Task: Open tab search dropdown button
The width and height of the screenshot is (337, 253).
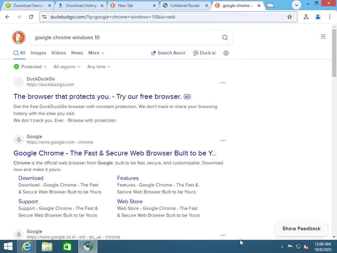Action: [297, 5]
